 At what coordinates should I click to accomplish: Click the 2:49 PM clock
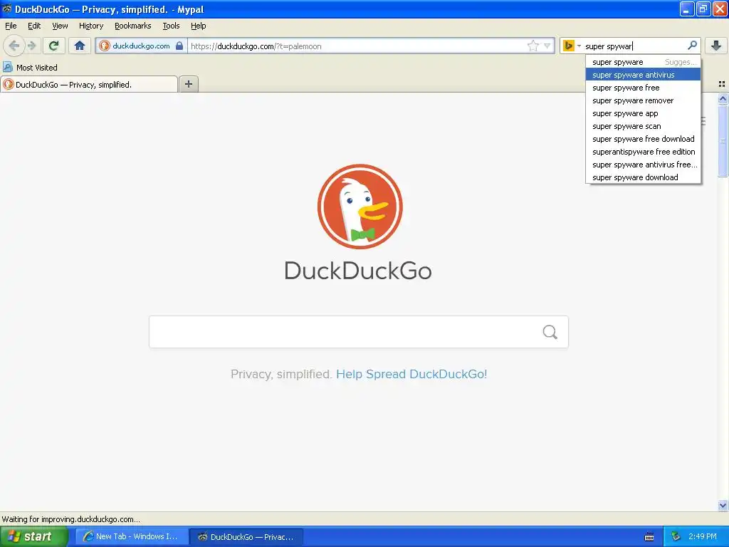[x=703, y=536]
